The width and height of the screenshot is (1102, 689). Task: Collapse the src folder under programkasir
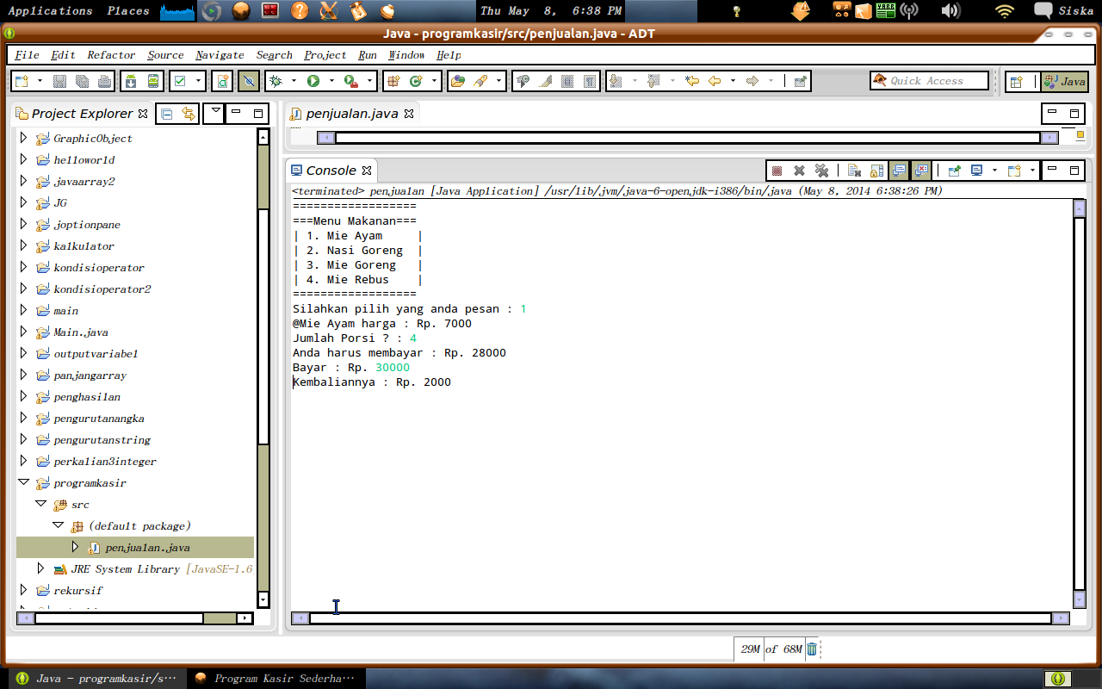click(x=40, y=504)
